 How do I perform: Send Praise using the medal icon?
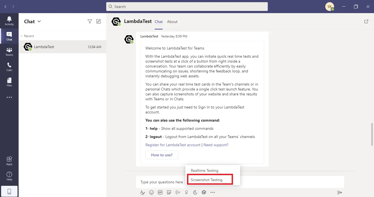tap(186, 192)
